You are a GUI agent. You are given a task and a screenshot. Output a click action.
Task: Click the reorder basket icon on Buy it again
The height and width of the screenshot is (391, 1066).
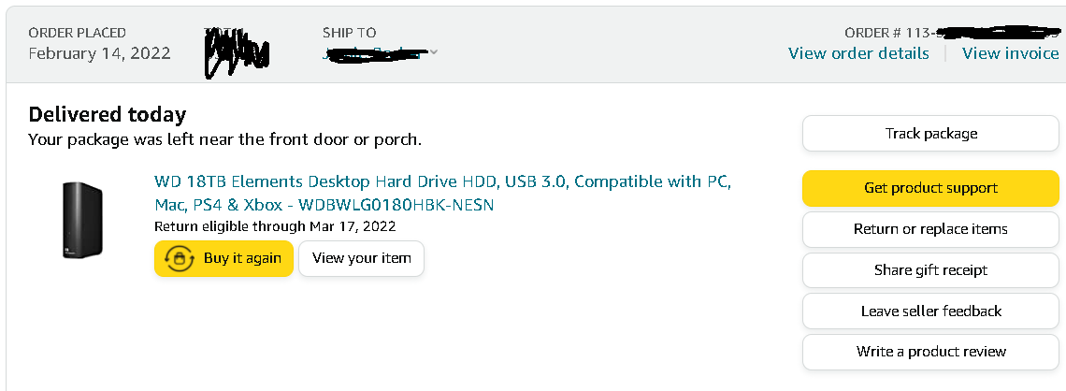[180, 258]
